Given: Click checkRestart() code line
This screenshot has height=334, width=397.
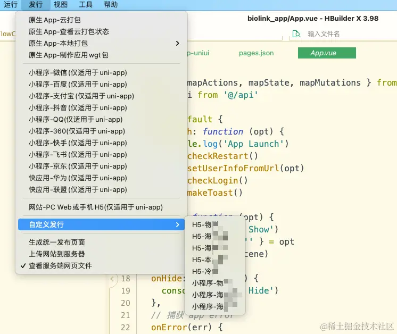Looking at the screenshot, I should pyautogui.click(x=222, y=156).
